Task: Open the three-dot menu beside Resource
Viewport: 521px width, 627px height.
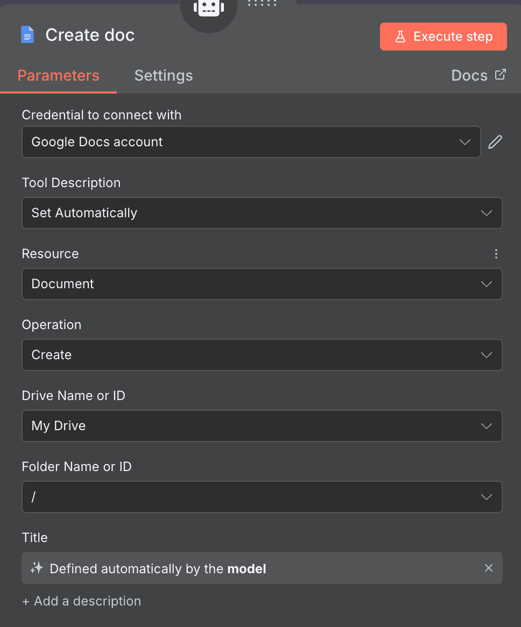Action: pyautogui.click(x=496, y=254)
